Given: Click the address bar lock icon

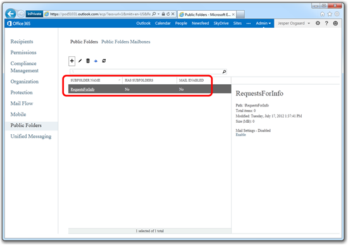Looking at the screenshot, I should click(163, 14).
